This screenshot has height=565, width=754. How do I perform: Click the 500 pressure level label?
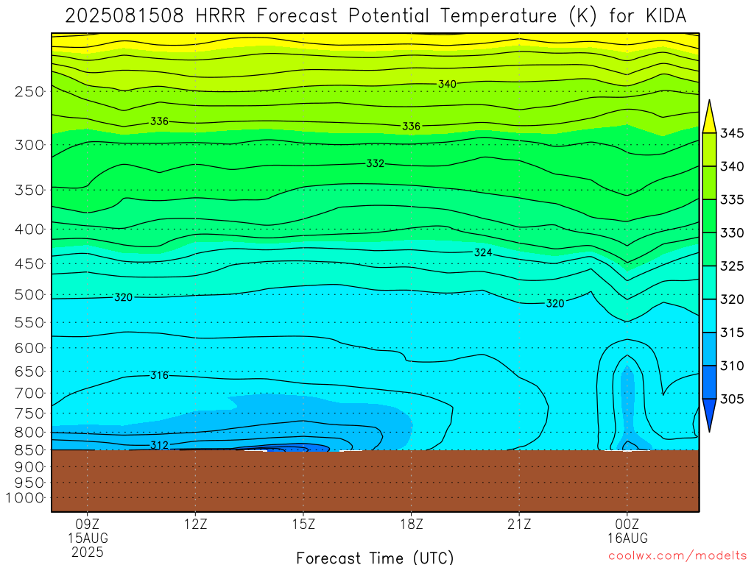point(29,295)
